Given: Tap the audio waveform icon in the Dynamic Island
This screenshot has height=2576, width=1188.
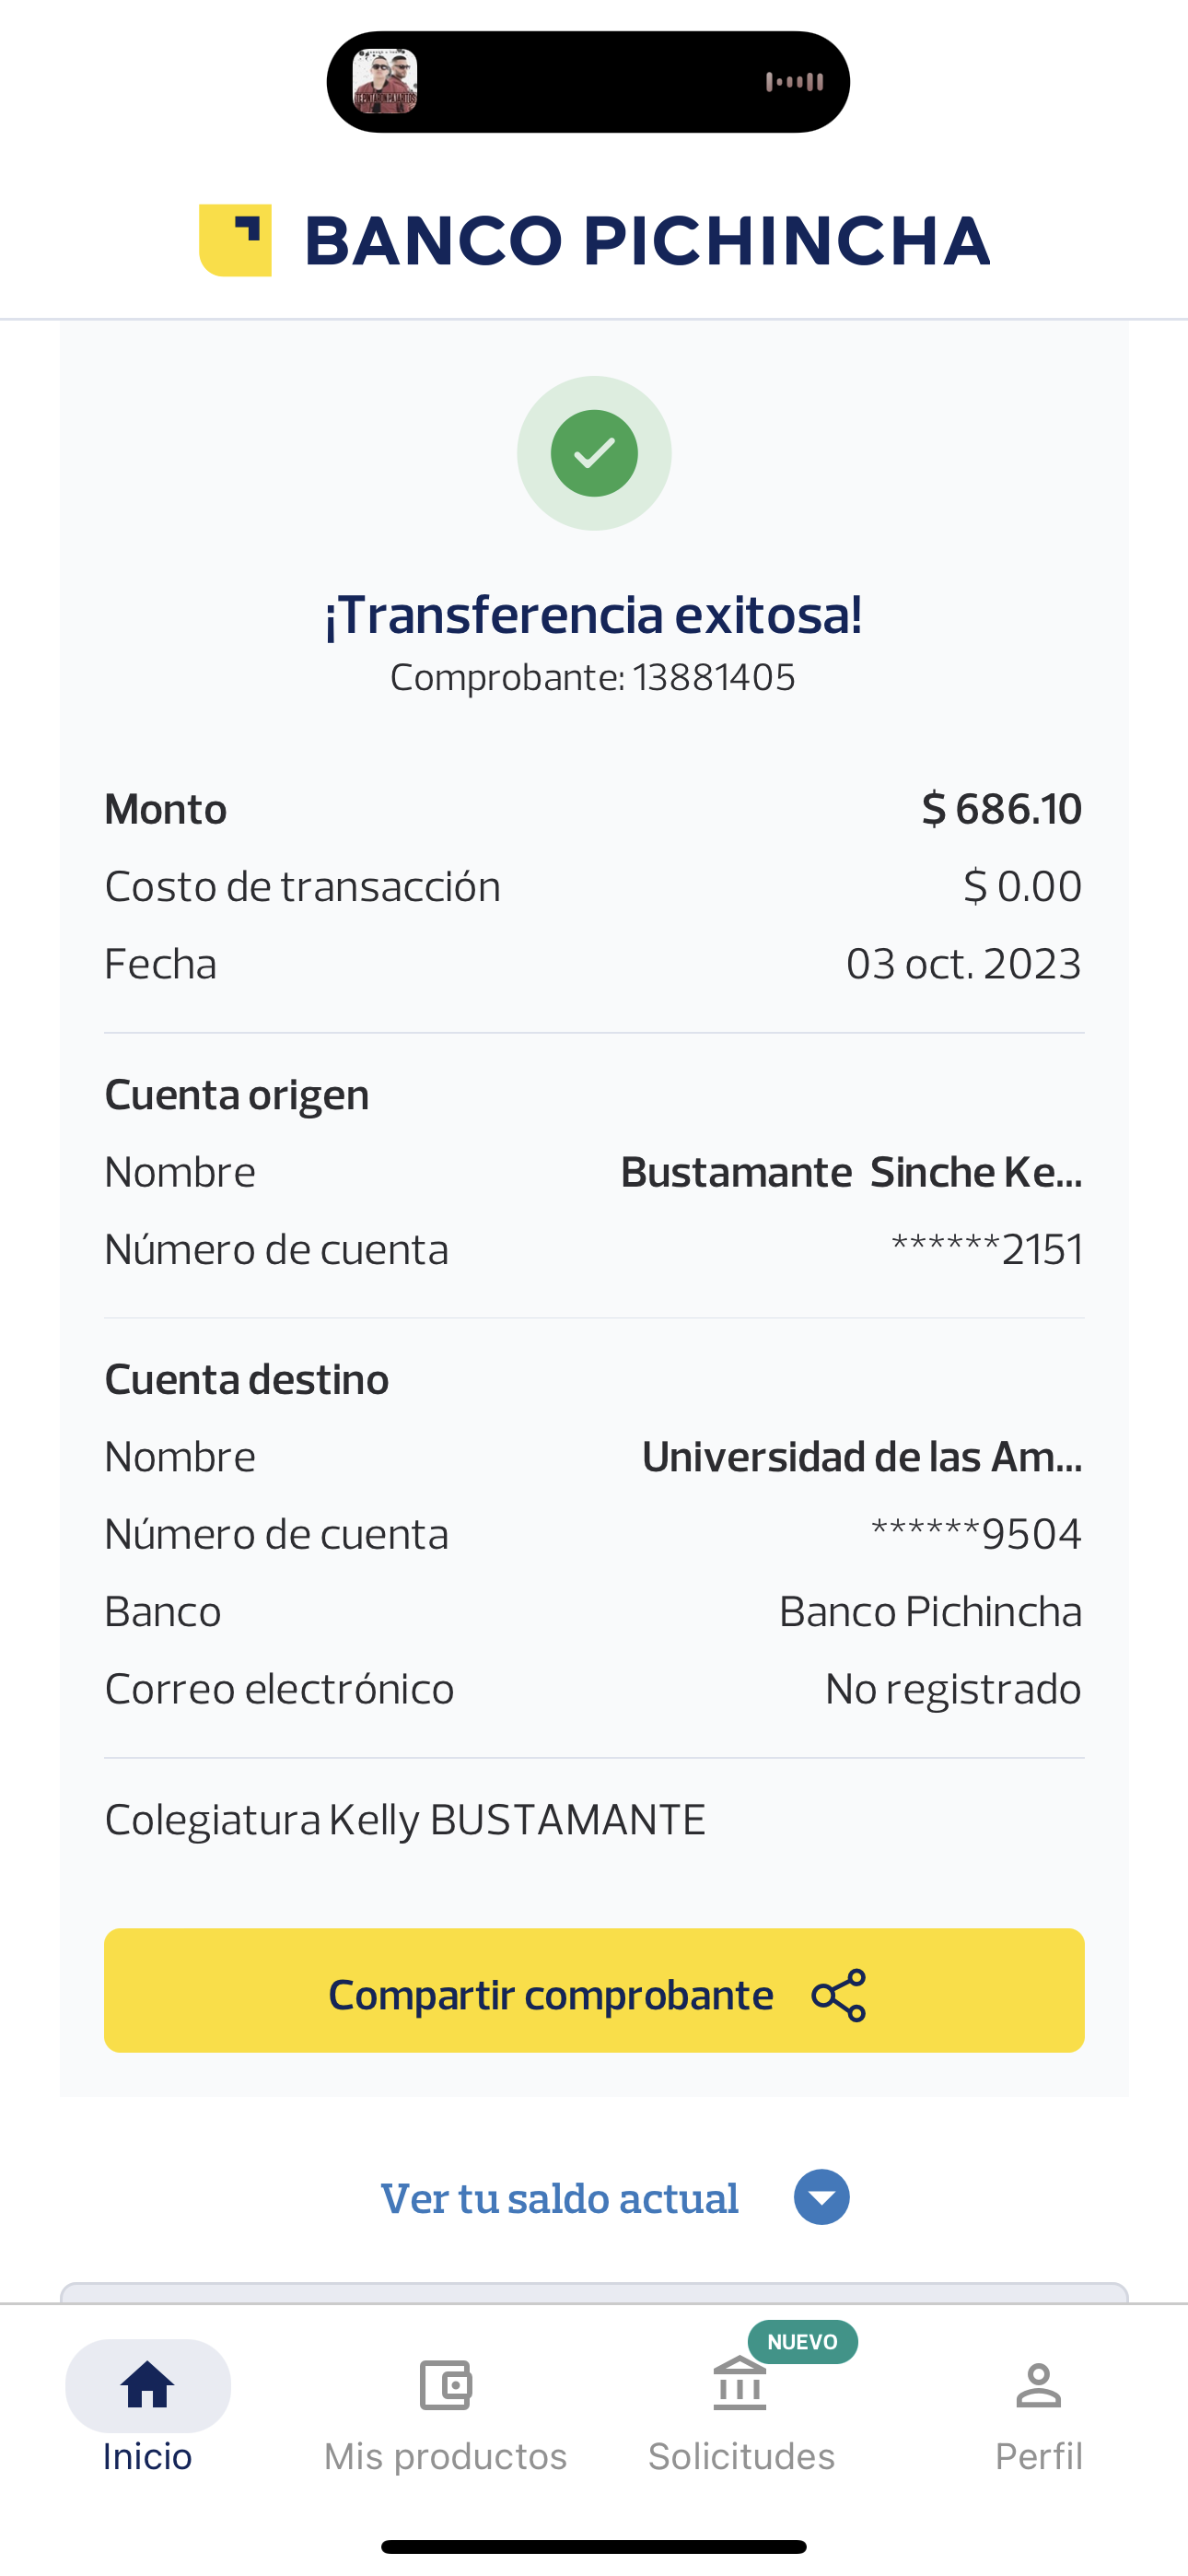Looking at the screenshot, I should pos(794,82).
